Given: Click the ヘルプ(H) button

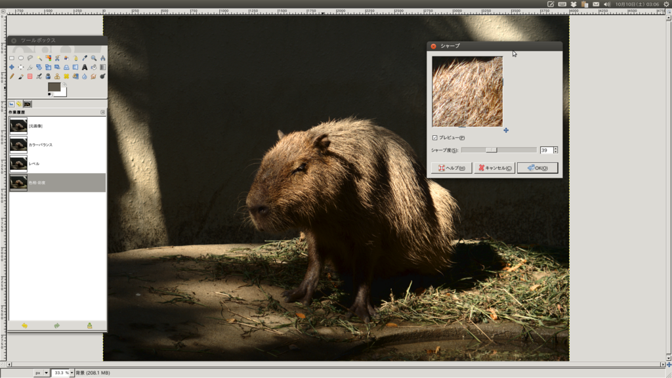Looking at the screenshot, I should pos(451,168).
